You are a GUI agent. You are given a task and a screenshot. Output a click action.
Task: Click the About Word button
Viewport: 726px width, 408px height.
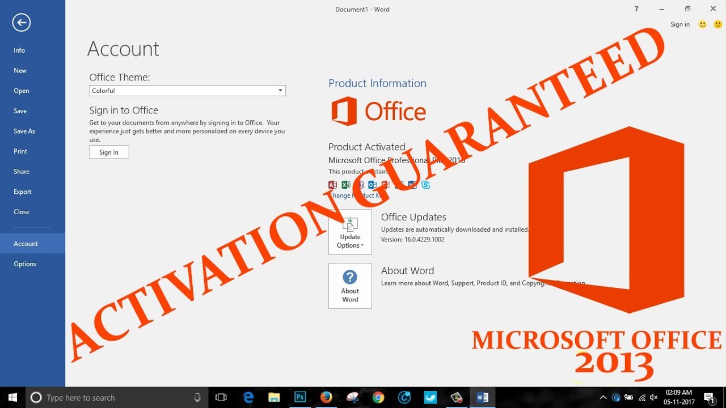click(350, 286)
